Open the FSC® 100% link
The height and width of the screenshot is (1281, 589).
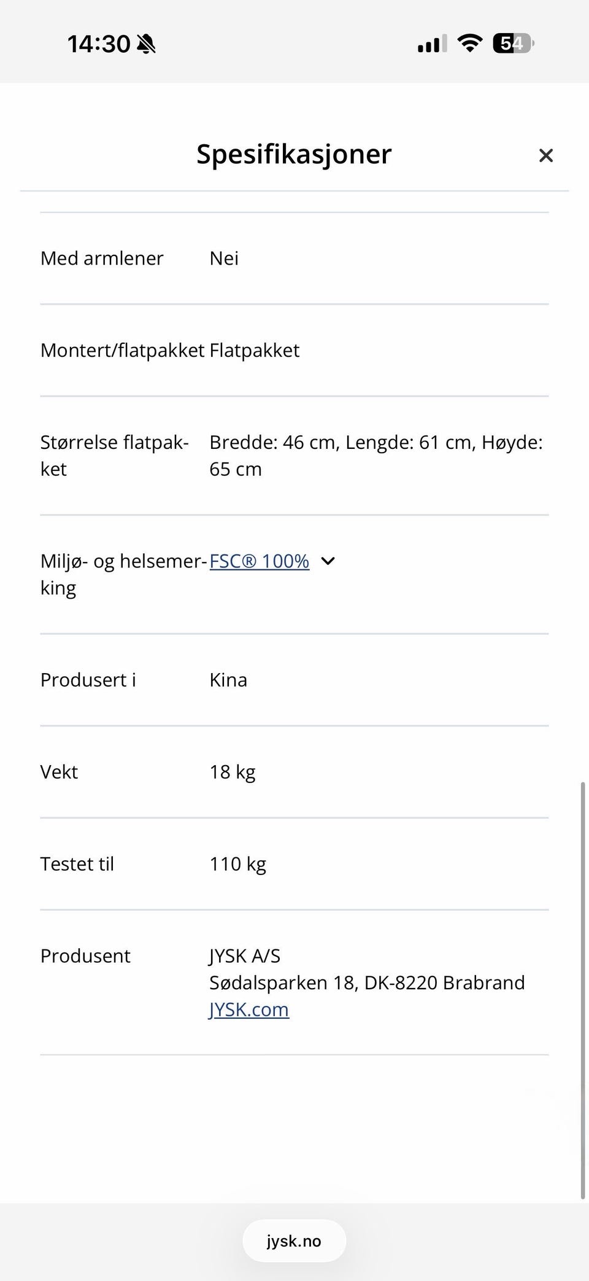point(259,561)
